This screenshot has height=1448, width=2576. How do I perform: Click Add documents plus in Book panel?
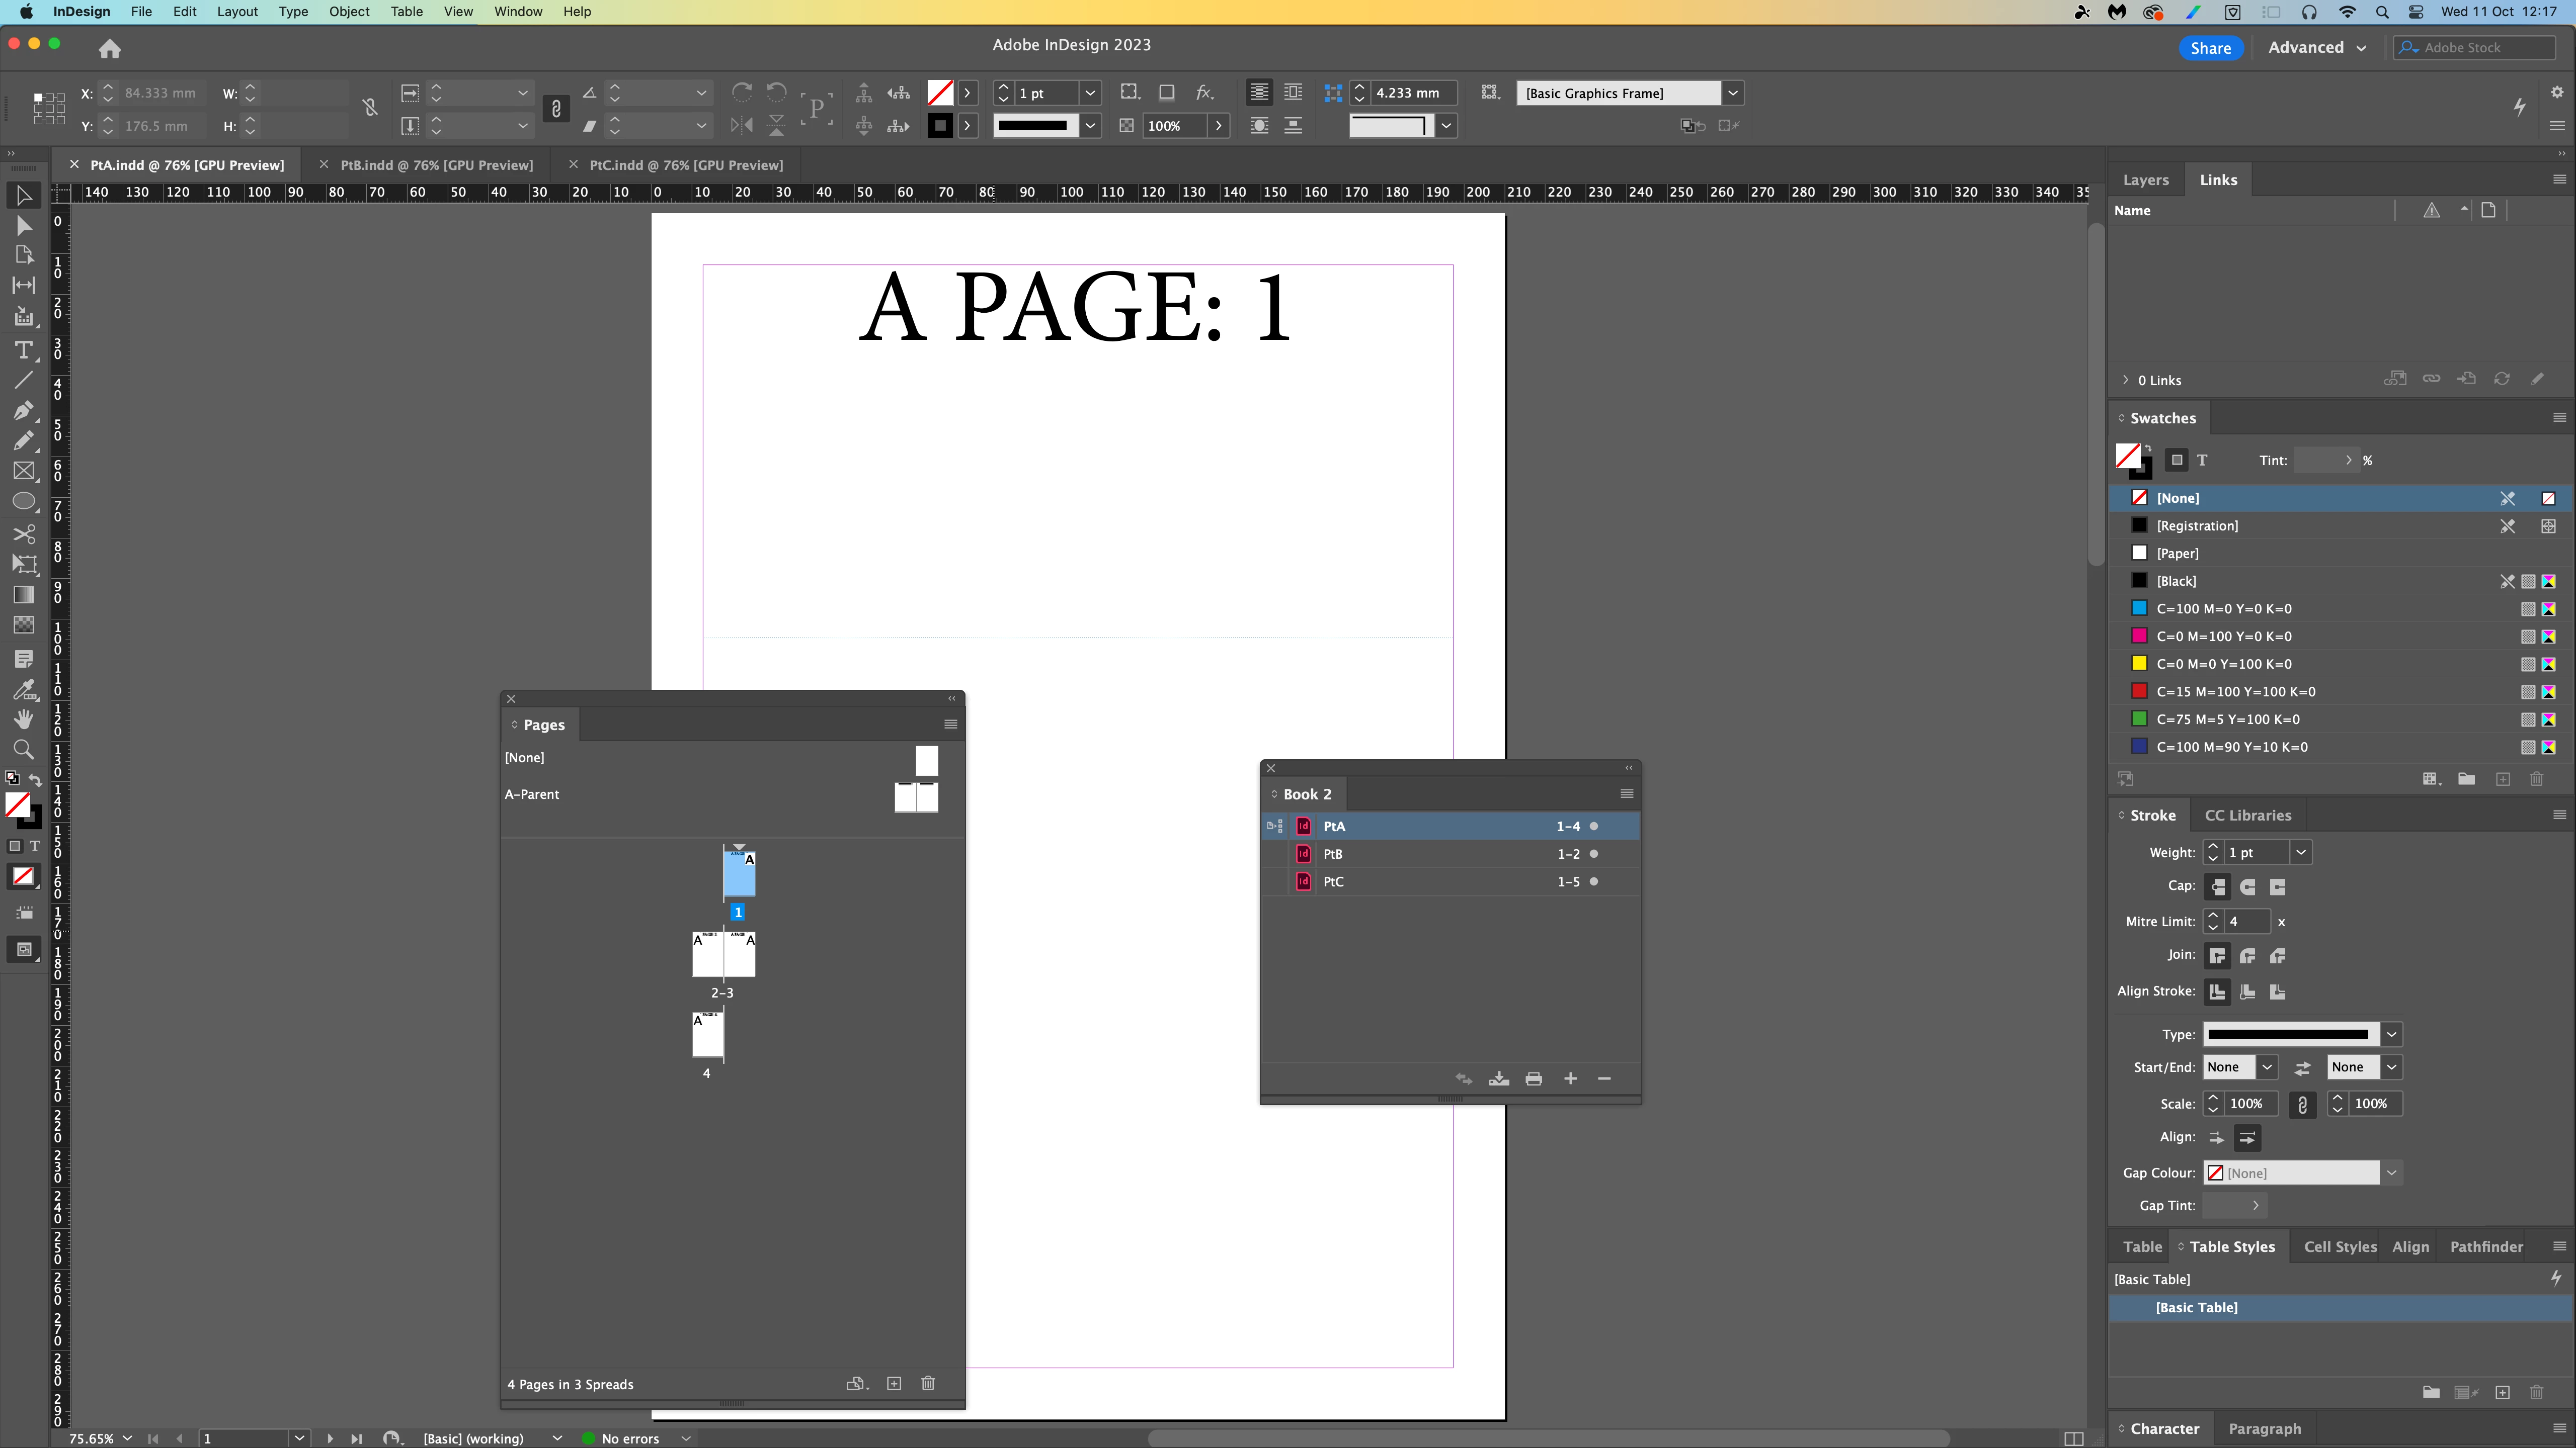pyautogui.click(x=1570, y=1078)
